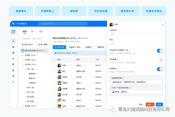175x117 pixels.
Task: Enable the 号码隐藏 switch
Action: pyautogui.click(x=160, y=60)
